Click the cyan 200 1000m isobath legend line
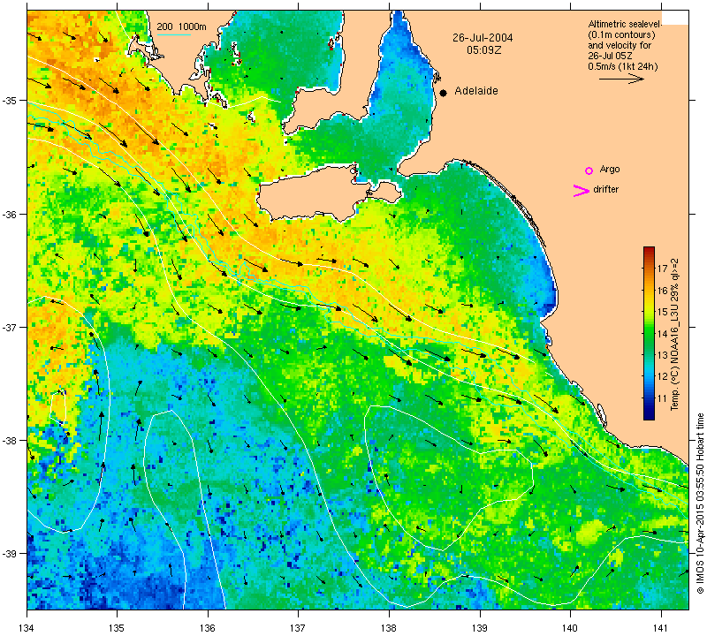 pos(173,34)
